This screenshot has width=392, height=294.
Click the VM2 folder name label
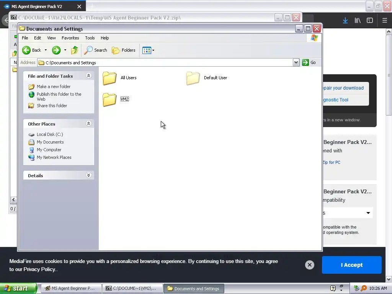pyautogui.click(x=124, y=99)
